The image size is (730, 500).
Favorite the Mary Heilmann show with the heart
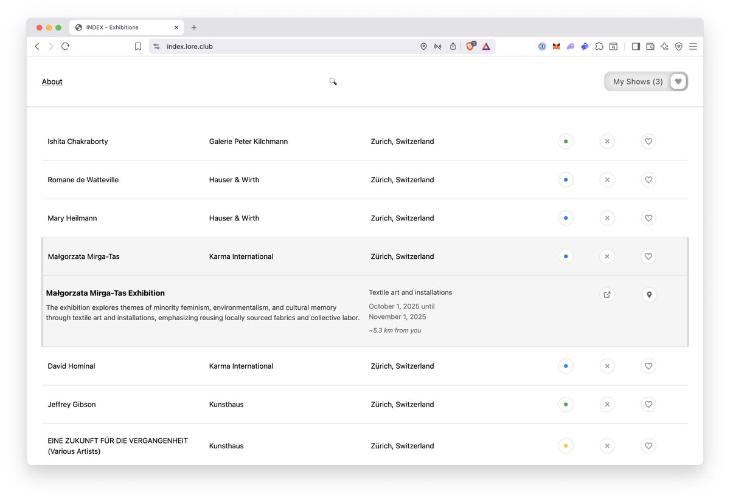pos(648,217)
